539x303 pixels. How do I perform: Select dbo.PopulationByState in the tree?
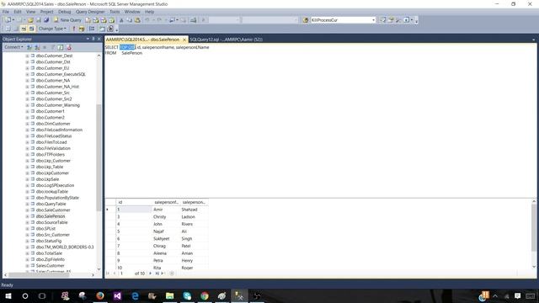click(57, 198)
